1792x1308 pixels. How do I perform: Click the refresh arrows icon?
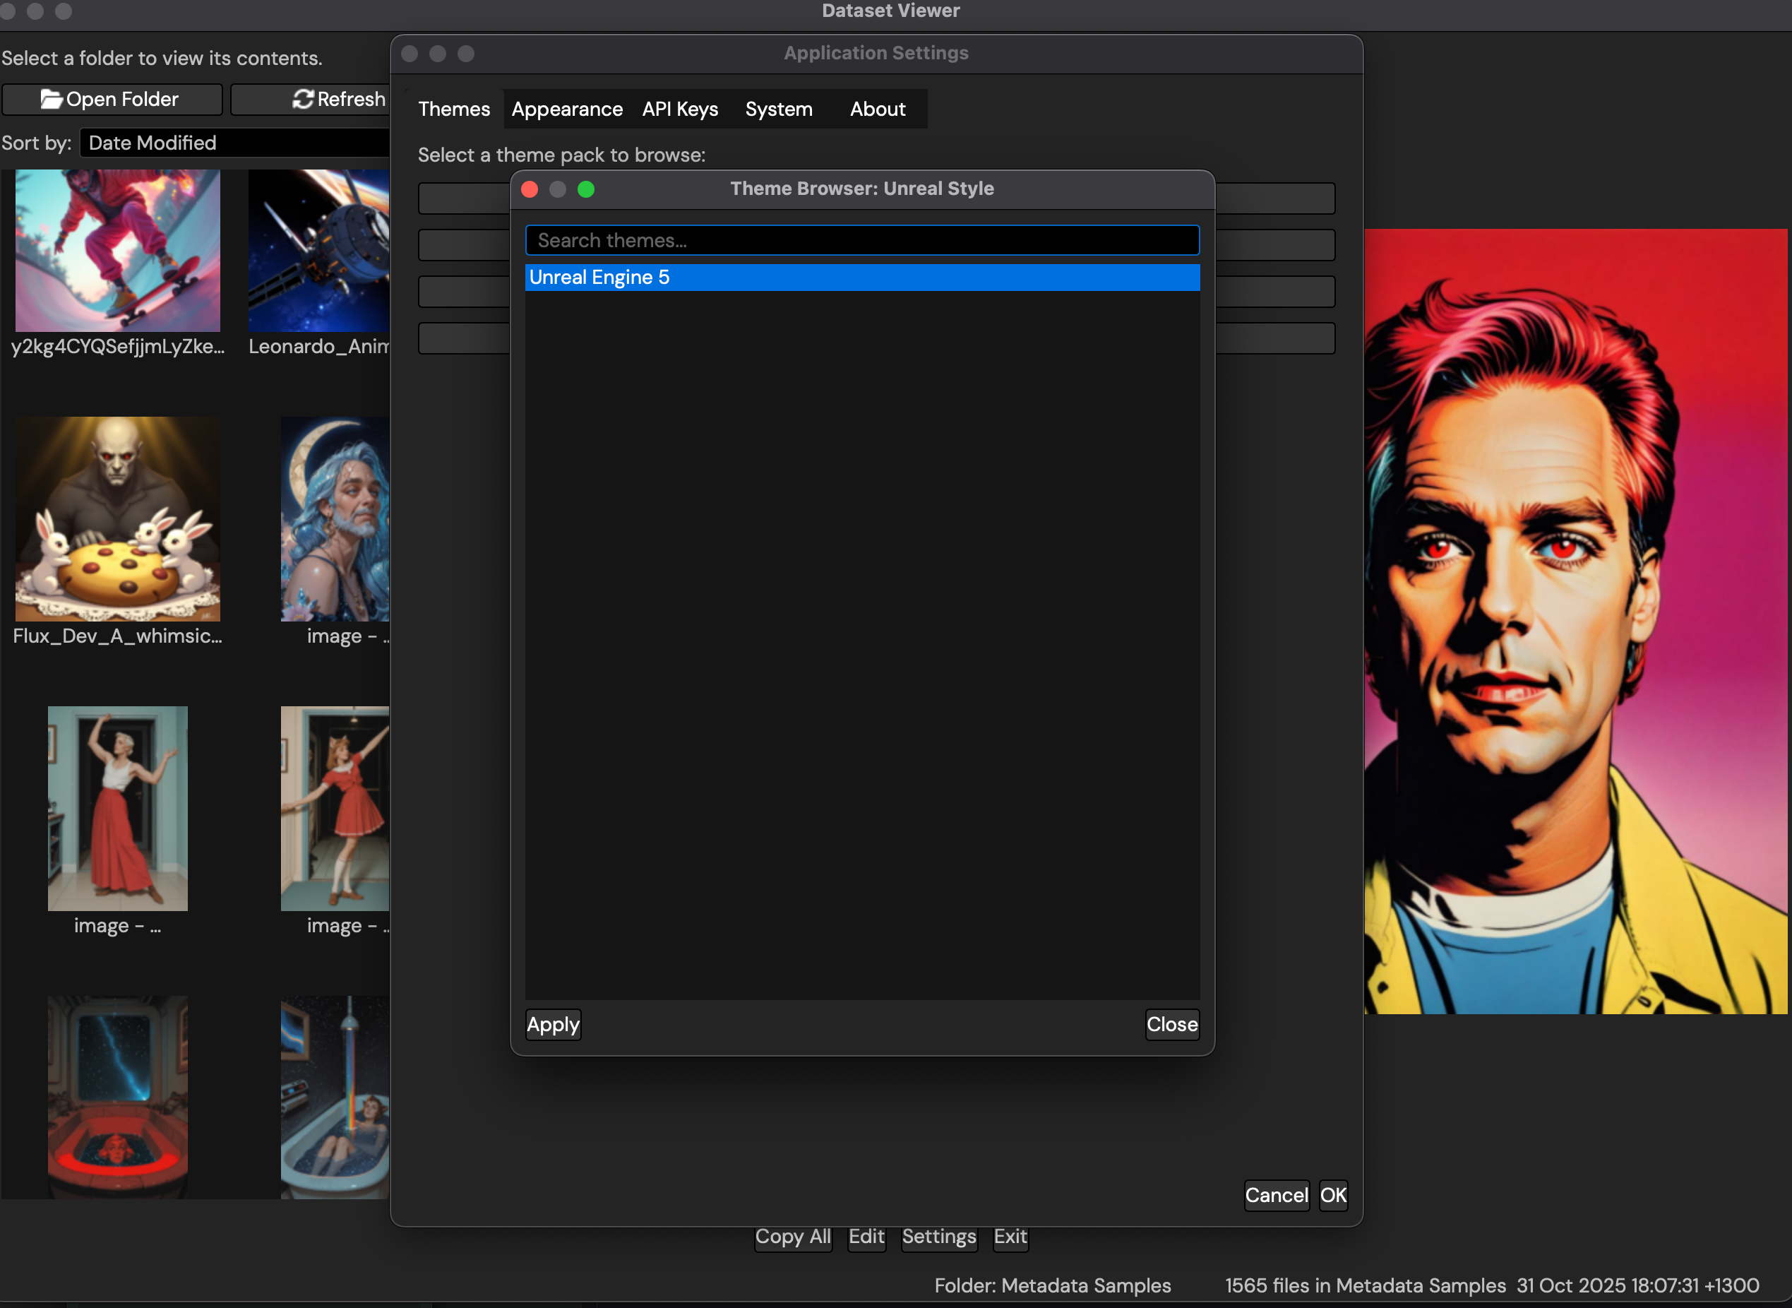point(304,98)
